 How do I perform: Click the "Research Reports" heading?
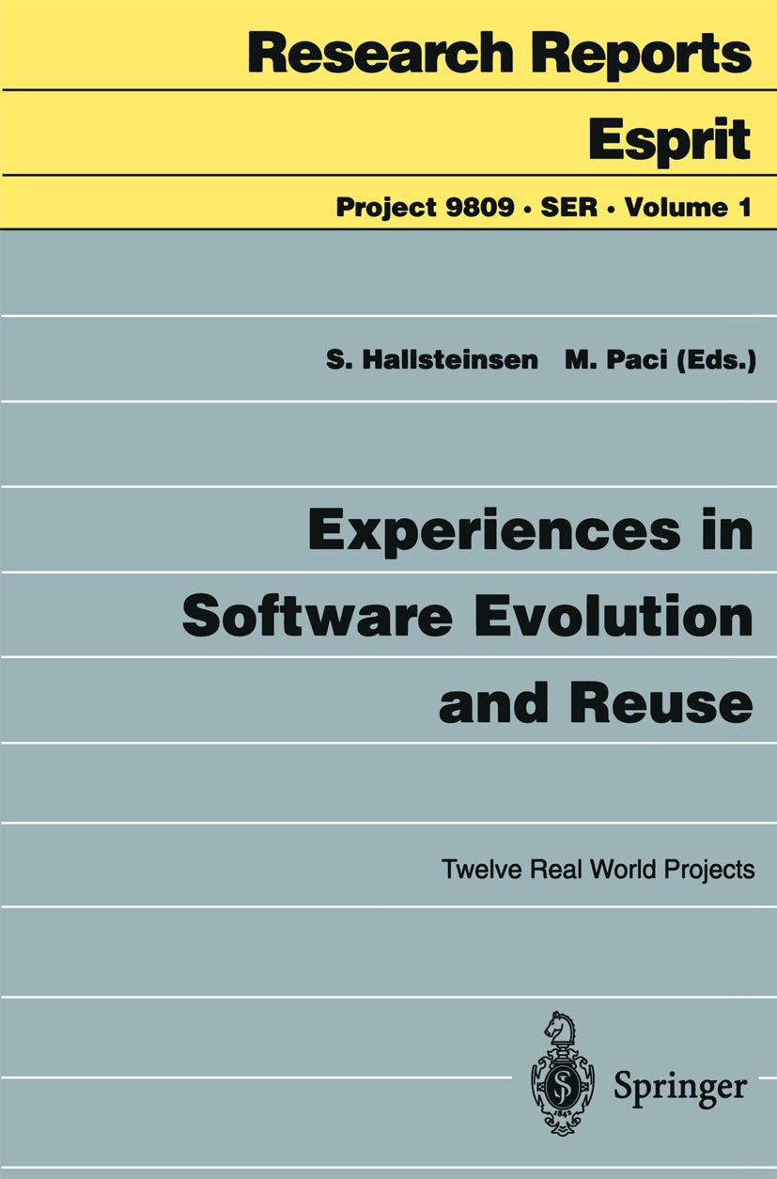point(499,54)
